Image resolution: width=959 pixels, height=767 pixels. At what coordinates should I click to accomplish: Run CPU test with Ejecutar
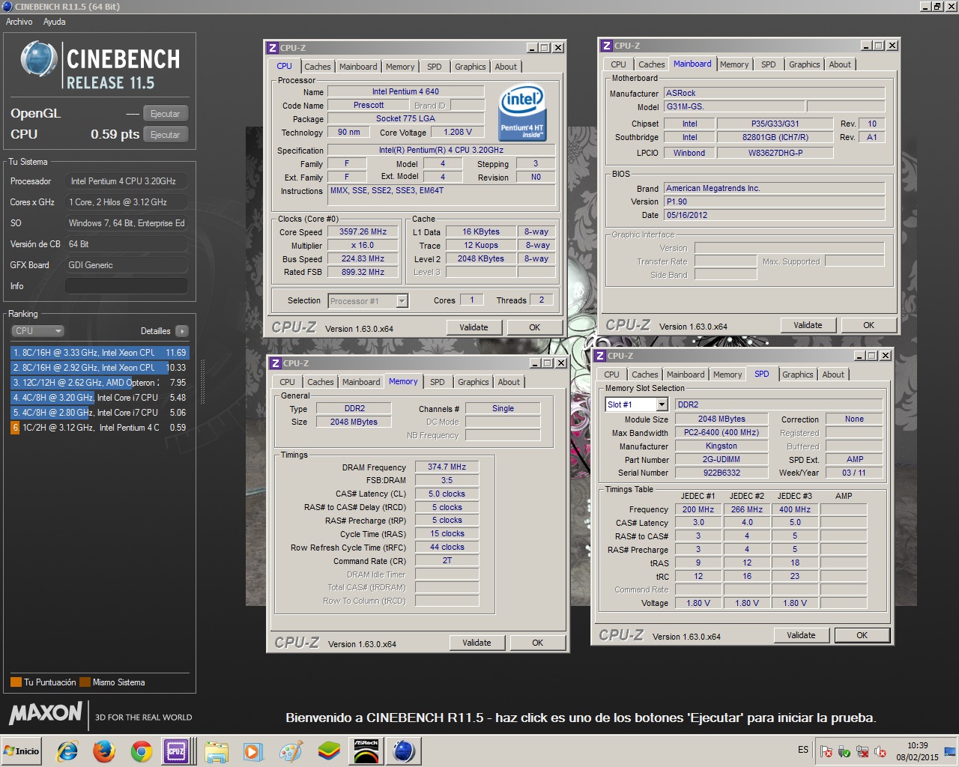[x=165, y=135]
